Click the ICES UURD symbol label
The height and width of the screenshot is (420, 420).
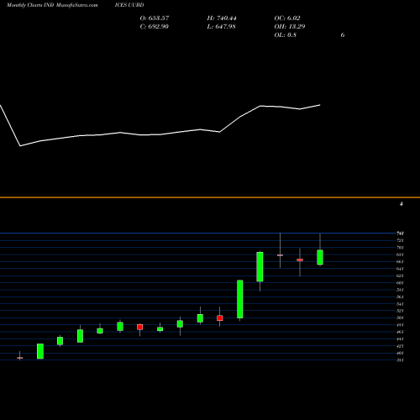[x=129, y=5]
